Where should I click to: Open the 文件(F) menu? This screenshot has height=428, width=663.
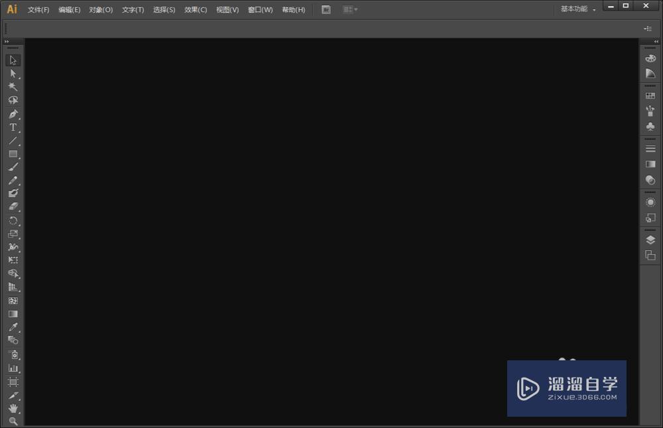click(38, 10)
